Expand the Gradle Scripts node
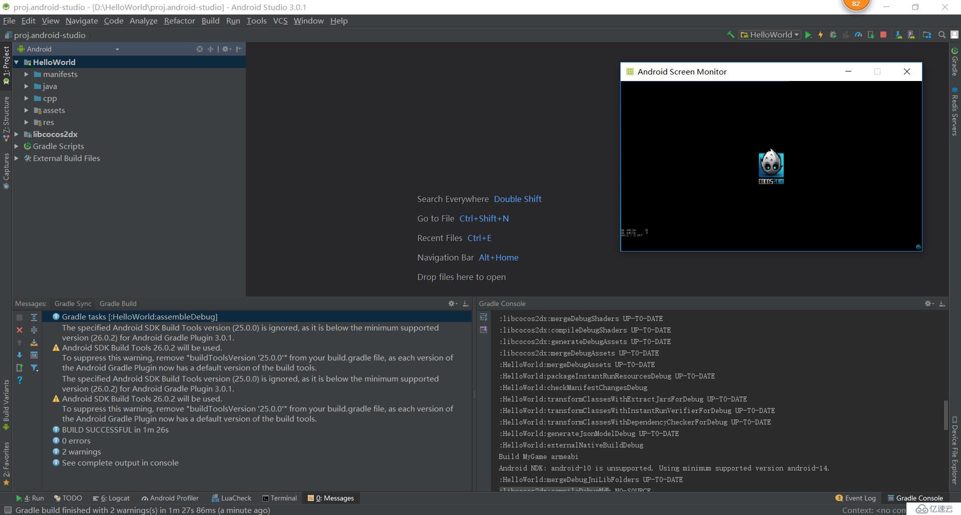Image resolution: width=961 pixels, height=515 pixels. click(x=17, y=146)
